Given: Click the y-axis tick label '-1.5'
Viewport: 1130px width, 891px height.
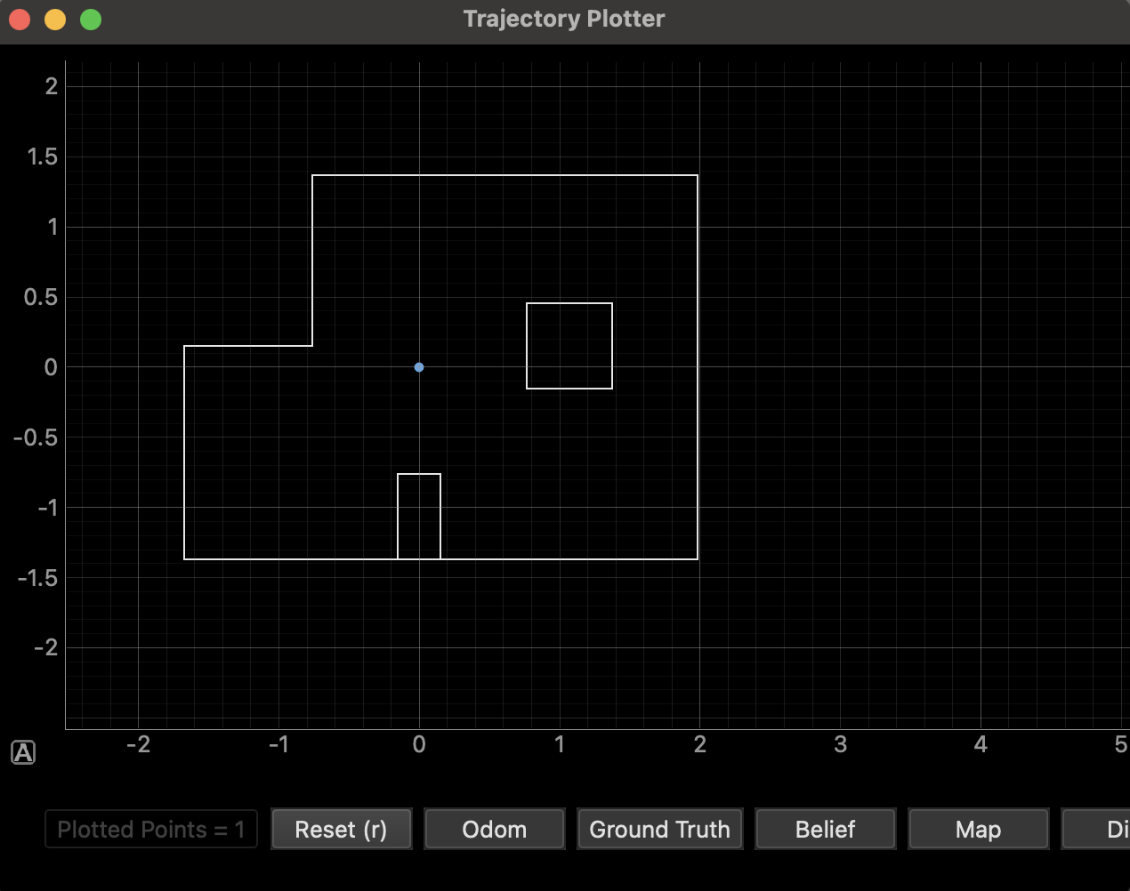Looking at the screenshot, I should click(37, 578).
